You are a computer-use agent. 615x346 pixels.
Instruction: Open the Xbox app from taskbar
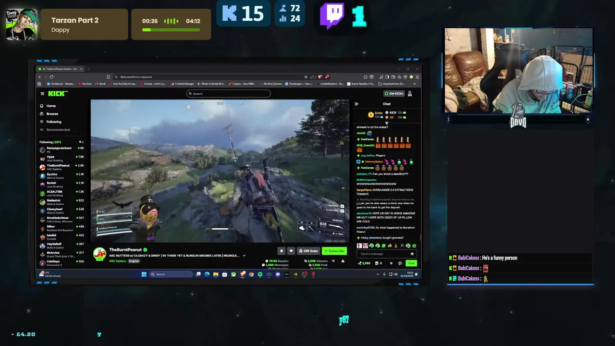pos(234,274)
